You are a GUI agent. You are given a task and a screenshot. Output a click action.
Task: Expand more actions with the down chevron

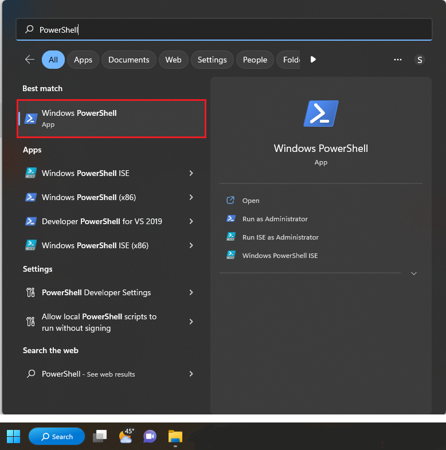pos(413,273)
